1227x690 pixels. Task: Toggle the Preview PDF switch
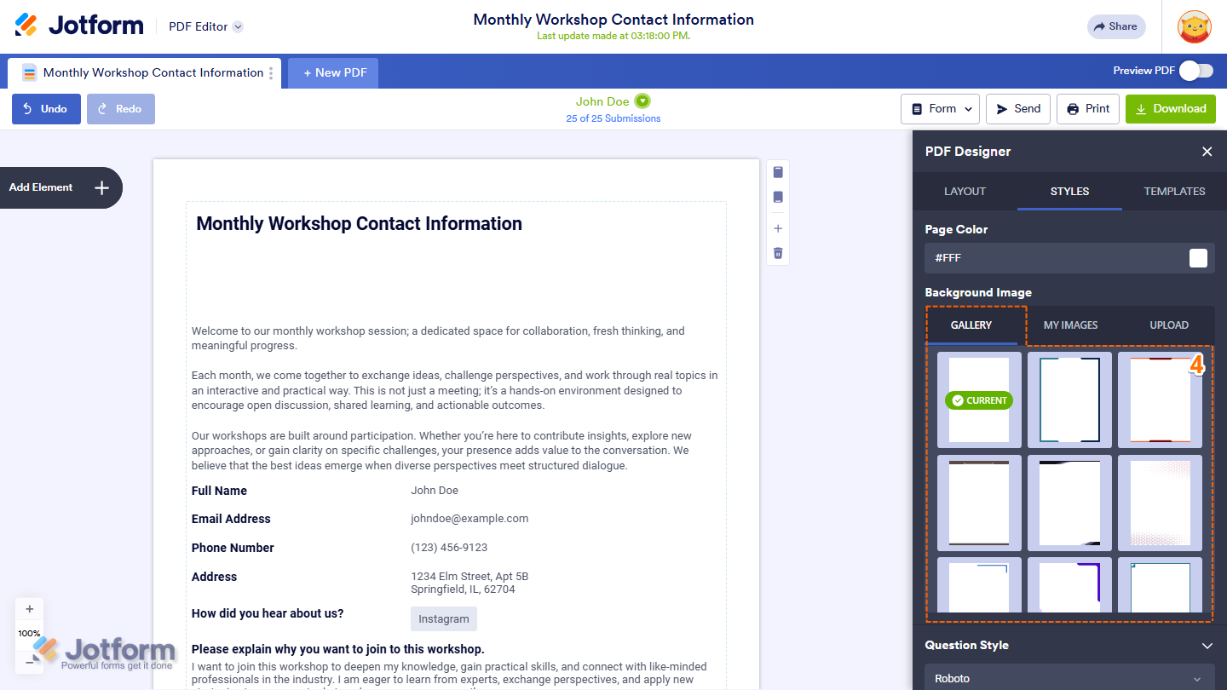pos(1196,71)
